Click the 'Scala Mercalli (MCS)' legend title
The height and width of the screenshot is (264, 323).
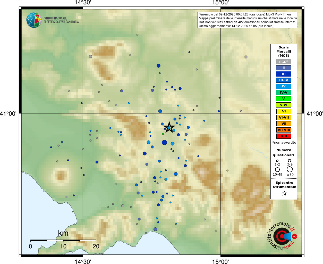coord(284,52)
